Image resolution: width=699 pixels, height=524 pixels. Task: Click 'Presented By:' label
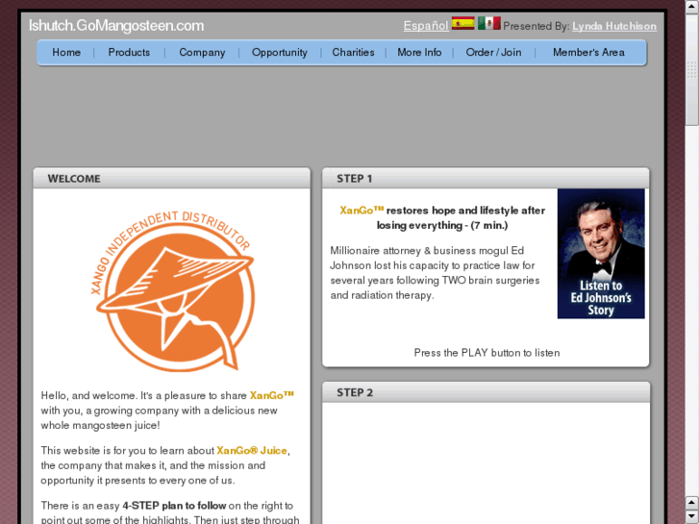tap(537, 26)
